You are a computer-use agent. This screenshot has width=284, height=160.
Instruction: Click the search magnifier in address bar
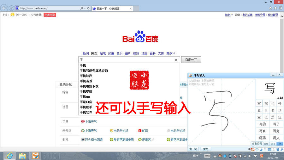(82, 8)
